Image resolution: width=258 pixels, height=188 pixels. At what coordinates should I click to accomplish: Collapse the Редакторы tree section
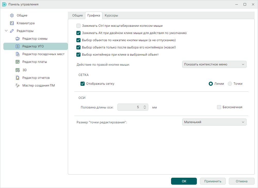[x=6, y=31]
